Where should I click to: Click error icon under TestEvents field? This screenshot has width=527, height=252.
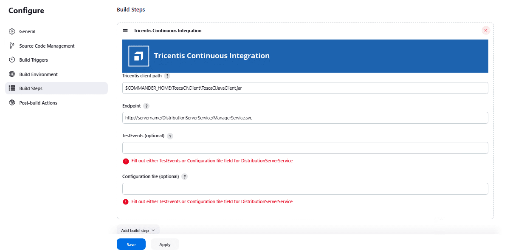click(x=126, y=161)
